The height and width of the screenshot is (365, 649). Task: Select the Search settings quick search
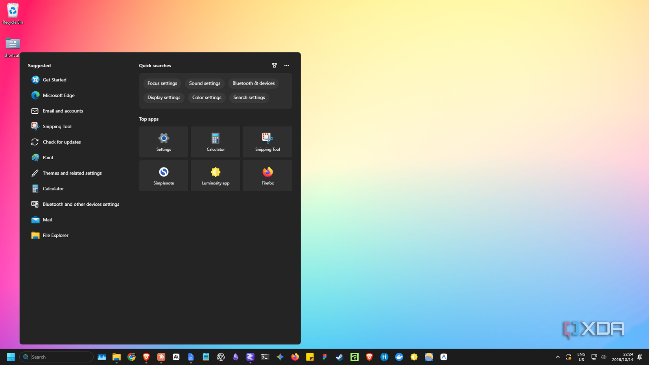click(249, 98)
